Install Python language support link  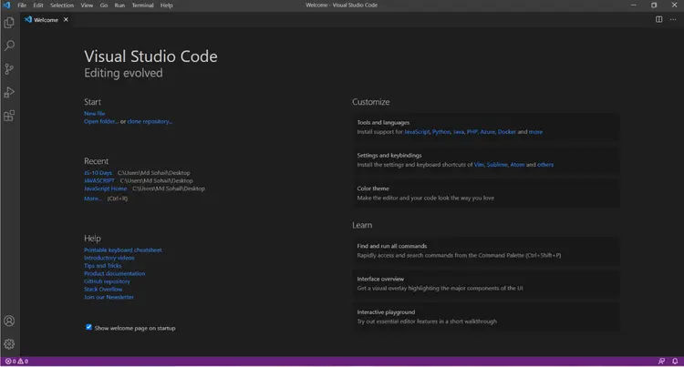[441, 132]
